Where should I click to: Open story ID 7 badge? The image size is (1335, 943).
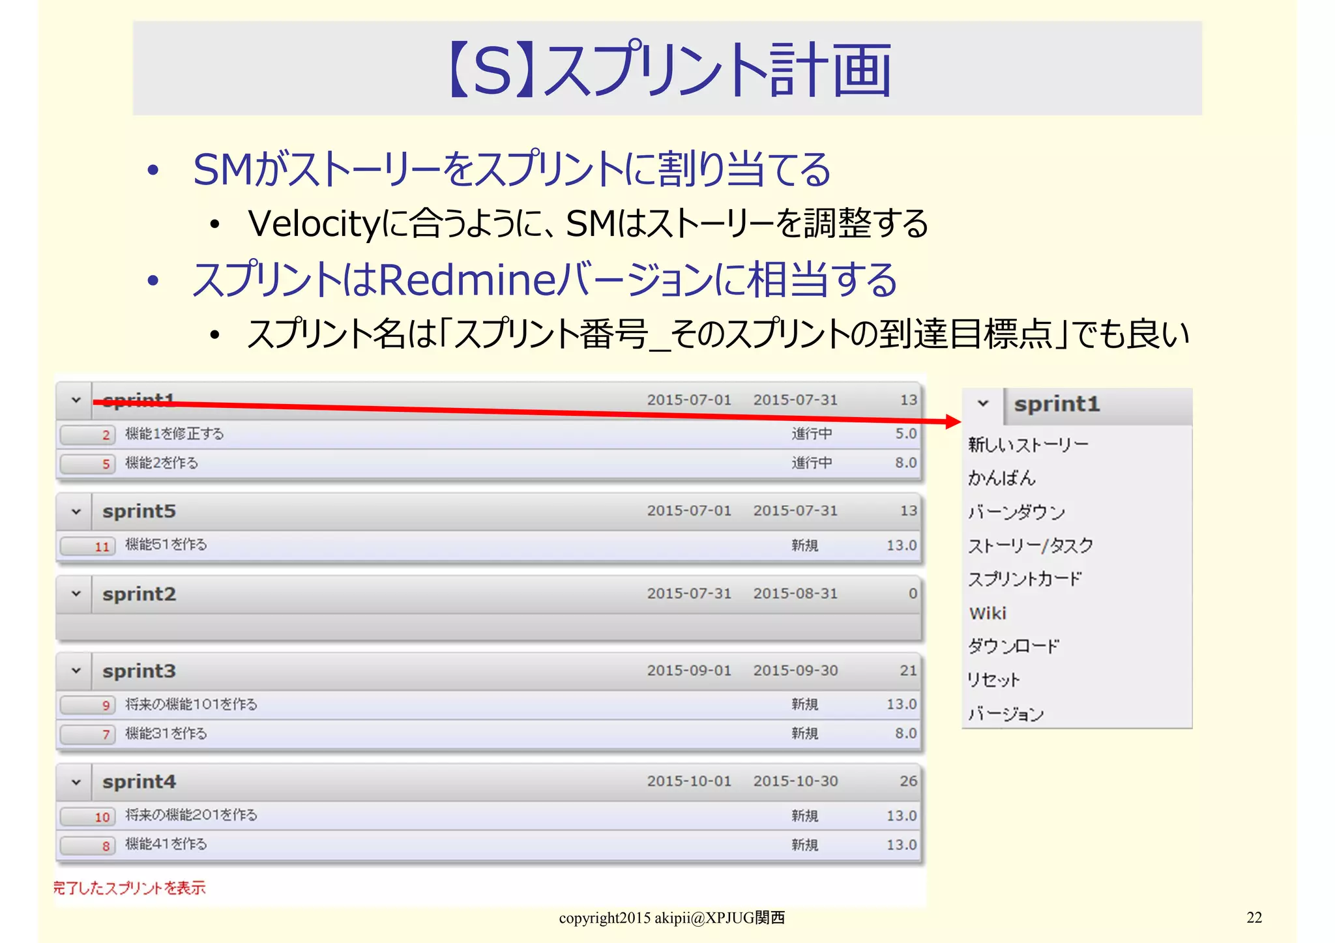pyautogui.click(x=88, y=734)
